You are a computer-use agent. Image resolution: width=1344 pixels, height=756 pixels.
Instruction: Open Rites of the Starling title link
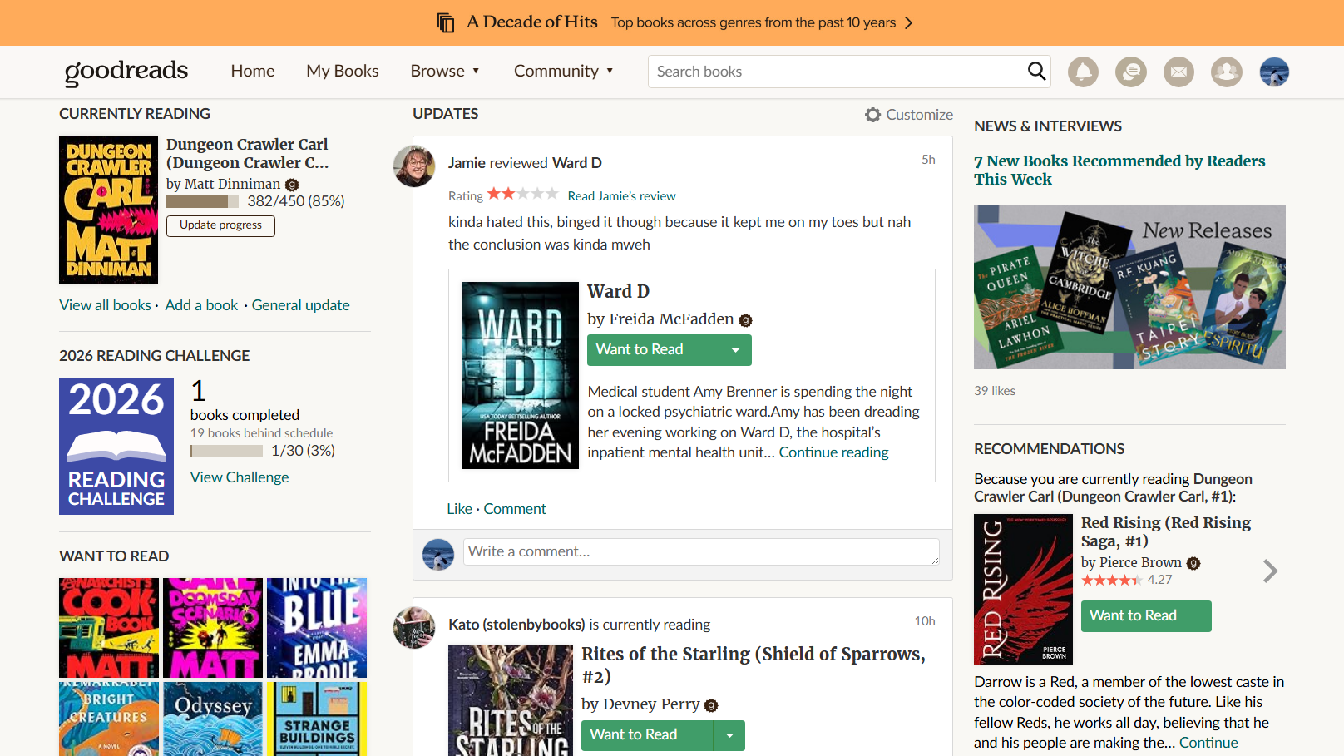754,665
